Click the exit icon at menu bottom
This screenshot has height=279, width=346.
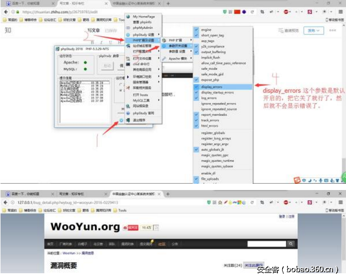pyautogui.click(x=128, y=120)
